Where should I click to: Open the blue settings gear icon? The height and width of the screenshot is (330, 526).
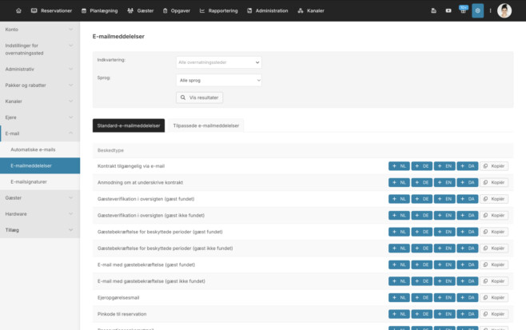[478, 10]
